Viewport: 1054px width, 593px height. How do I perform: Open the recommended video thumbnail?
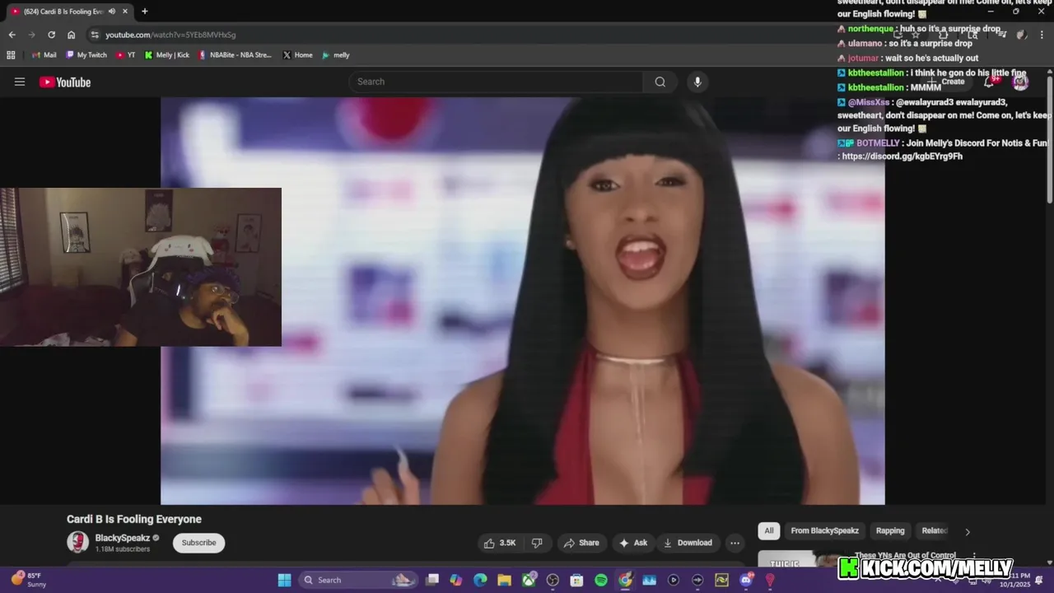pyautogui.click(x=796, y=560)
